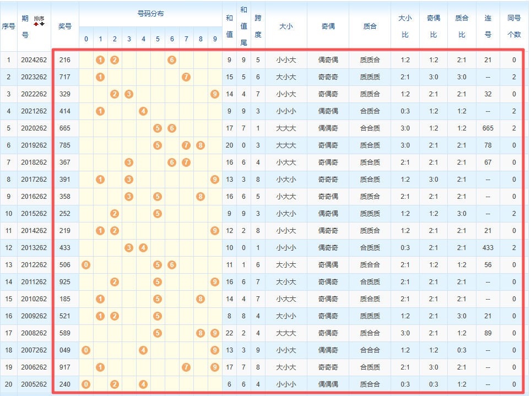
Task: Click orange ball 7 in row 2023262
Action: [x=186, y=77]
